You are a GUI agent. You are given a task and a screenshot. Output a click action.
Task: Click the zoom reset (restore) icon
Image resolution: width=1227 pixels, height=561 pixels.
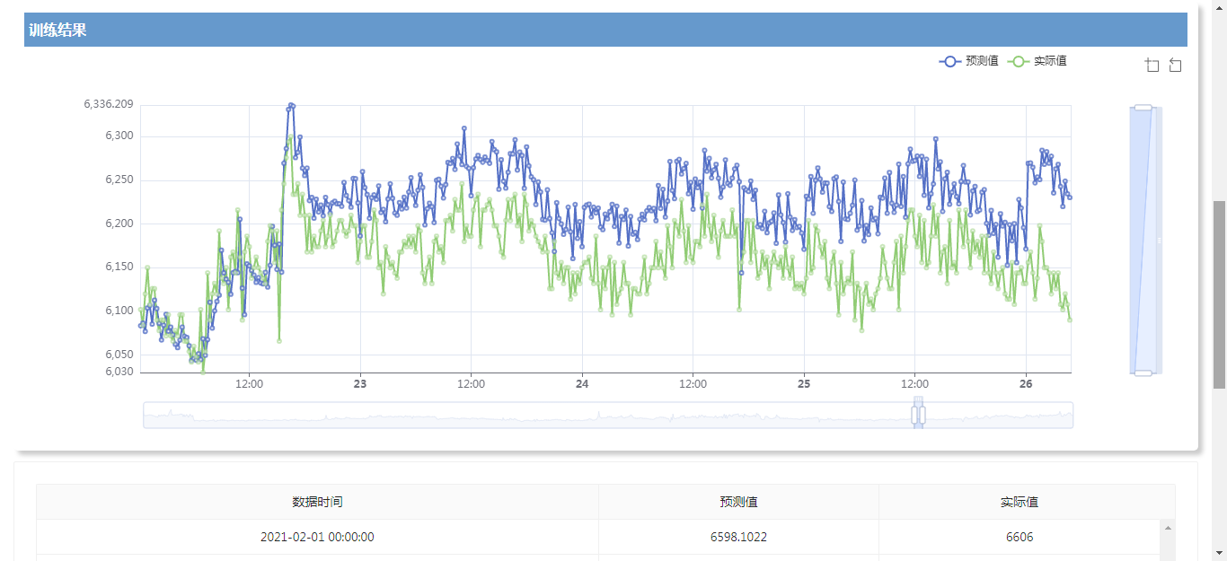click(x=1175, y=66)
